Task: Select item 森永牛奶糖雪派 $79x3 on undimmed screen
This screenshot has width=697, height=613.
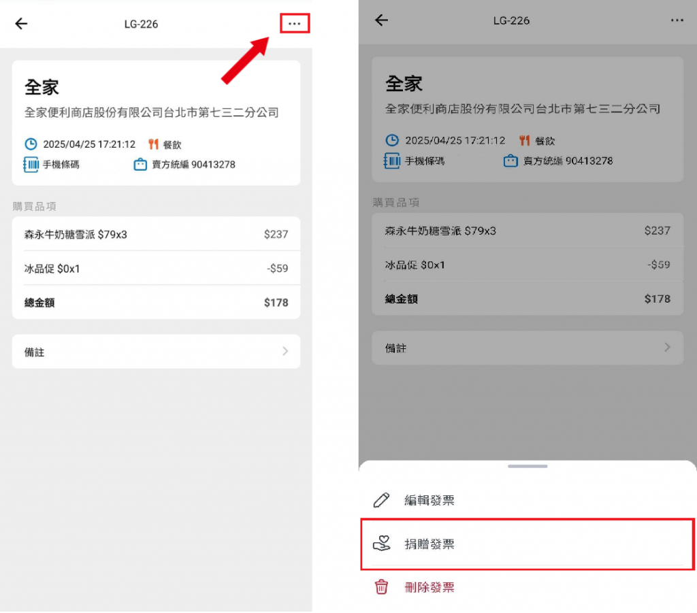Action: click(x=76, y=235)
